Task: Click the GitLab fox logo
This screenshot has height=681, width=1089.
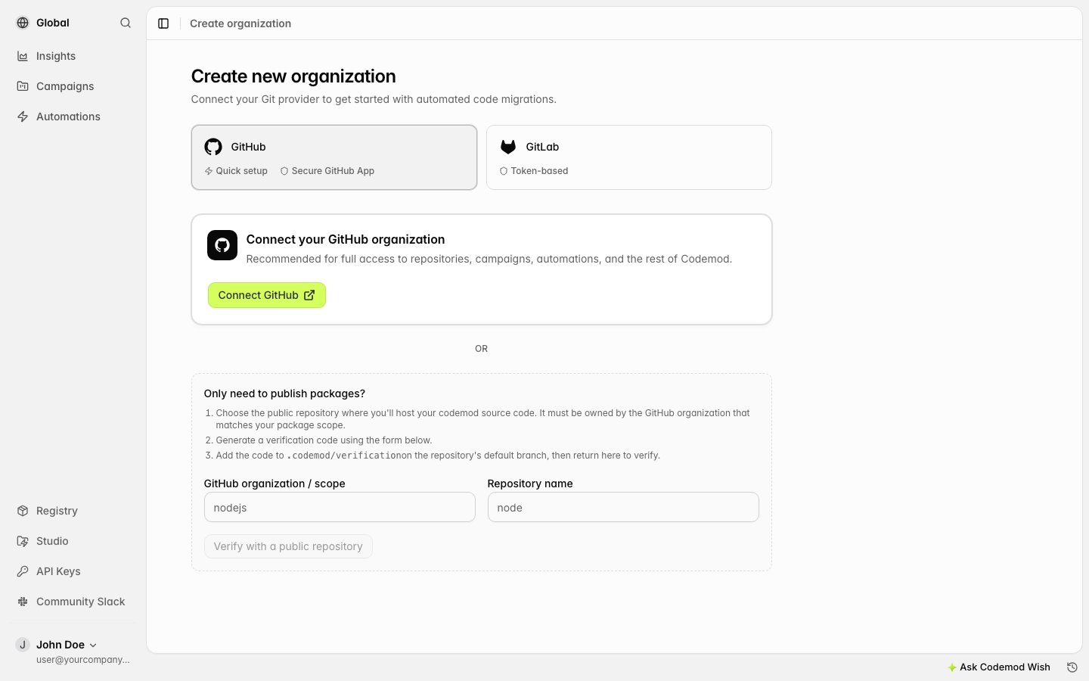Action: click(x=508, y=147)
